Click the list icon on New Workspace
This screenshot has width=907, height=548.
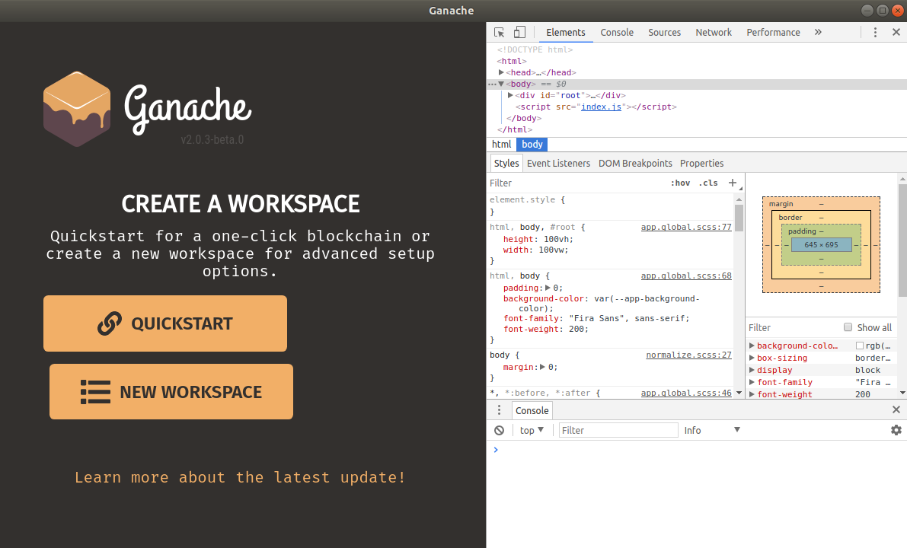tap(95, 392)
